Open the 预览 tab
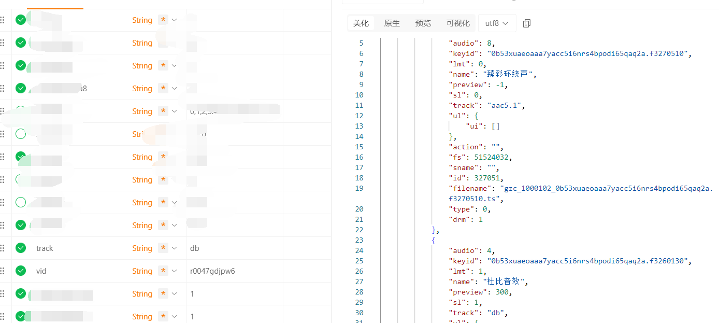Viewport: 719px width, 323px height. (423, 23)
